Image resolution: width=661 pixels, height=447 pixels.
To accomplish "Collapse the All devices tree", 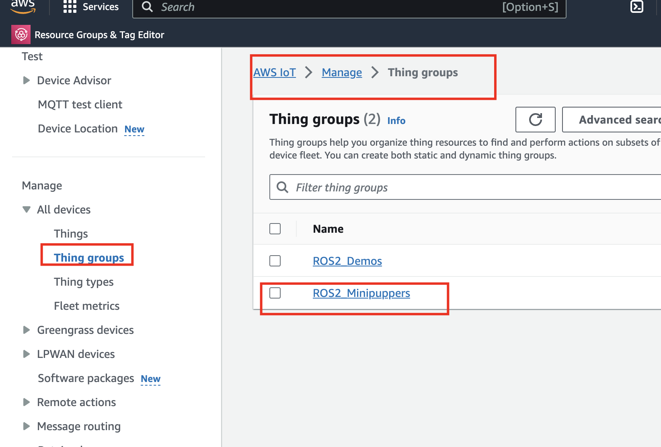I will click(27, 209).
